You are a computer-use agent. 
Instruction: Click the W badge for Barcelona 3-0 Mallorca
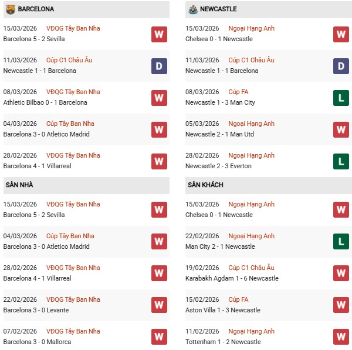[159, 337]
